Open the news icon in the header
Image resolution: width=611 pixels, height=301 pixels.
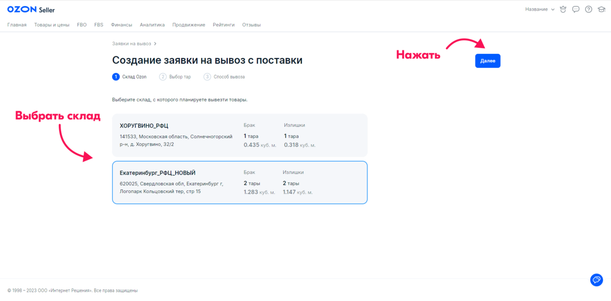(563, 9)
